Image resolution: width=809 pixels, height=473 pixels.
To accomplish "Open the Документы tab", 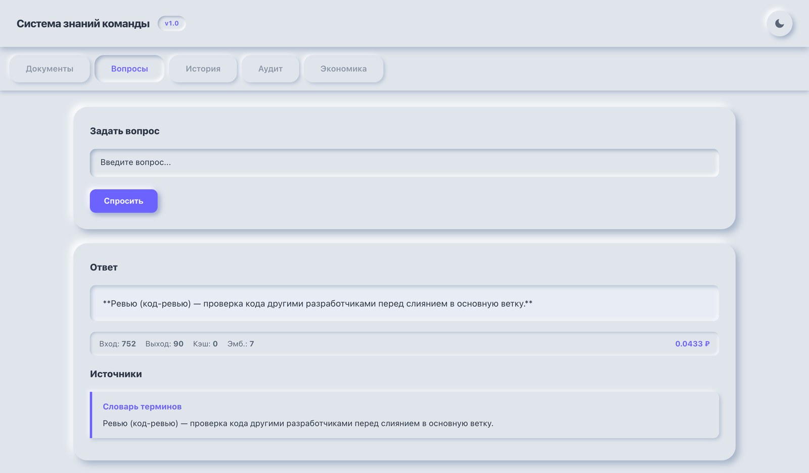I will [50, 69].
